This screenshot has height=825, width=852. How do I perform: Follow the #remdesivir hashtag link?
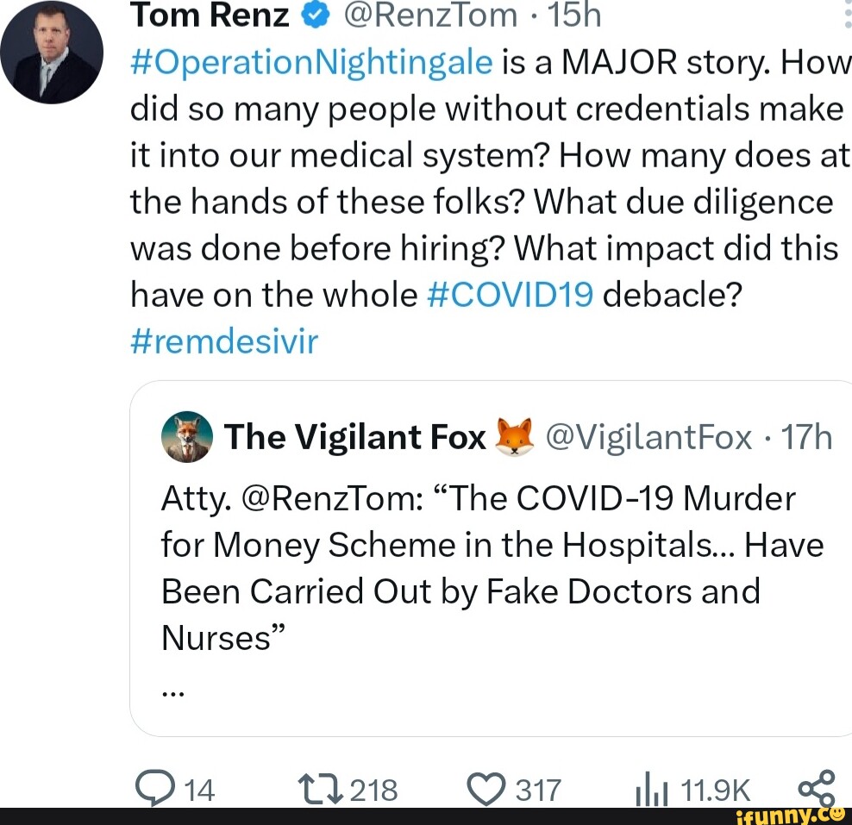(224, 341)
